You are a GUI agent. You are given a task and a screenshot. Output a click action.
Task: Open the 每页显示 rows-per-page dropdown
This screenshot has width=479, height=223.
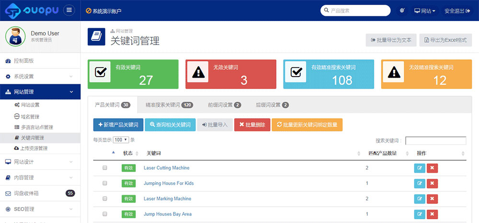(121, 140)
